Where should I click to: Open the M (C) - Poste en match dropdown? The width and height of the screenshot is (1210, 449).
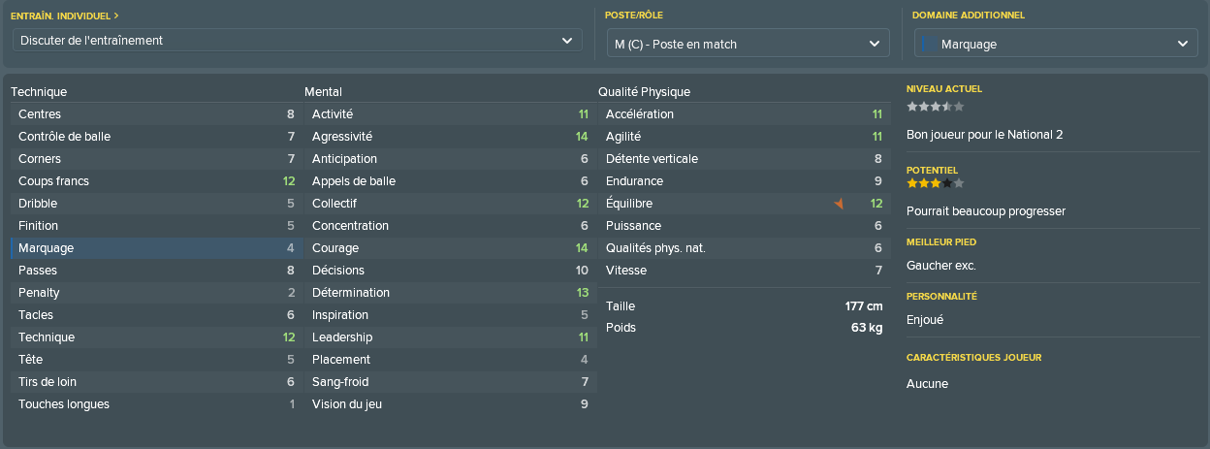pos(748,44)
